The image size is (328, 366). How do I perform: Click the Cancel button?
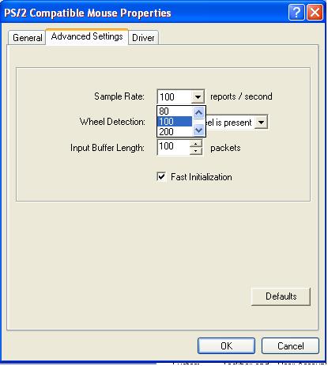[290, 345]
